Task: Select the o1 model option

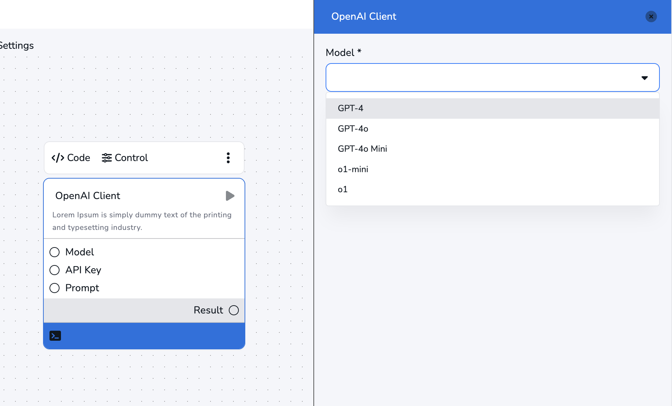Action: pyautogui.click(x=342, y=189)
